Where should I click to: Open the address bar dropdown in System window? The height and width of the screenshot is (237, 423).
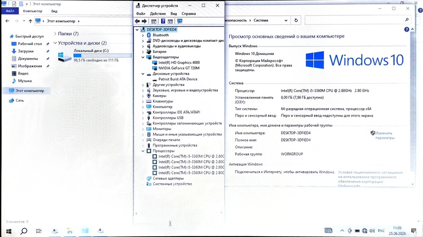click(286, 20)
